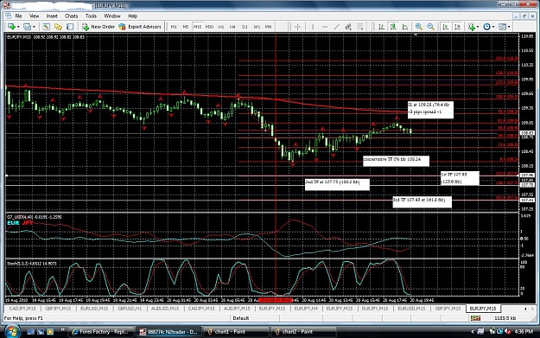This screenshot has height=338, width=540.
Task: Switch chart to M1 timeframe
Action: (x=174, y=27)
